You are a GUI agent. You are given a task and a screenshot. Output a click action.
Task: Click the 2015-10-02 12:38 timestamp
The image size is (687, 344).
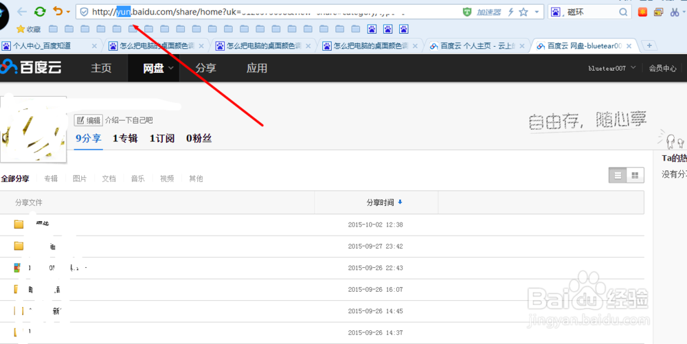coord(376,225)
